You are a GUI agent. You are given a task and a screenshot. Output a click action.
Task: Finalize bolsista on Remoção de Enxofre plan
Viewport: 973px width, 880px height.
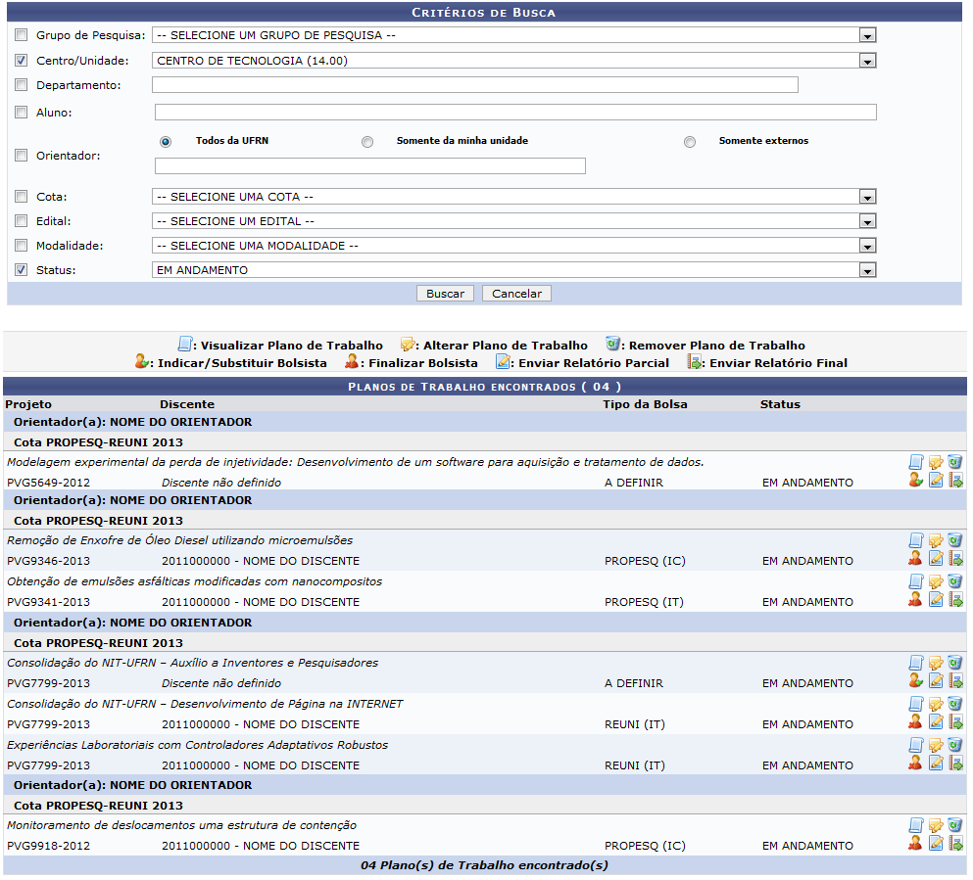pyautogui.click(x=915, y=559)
